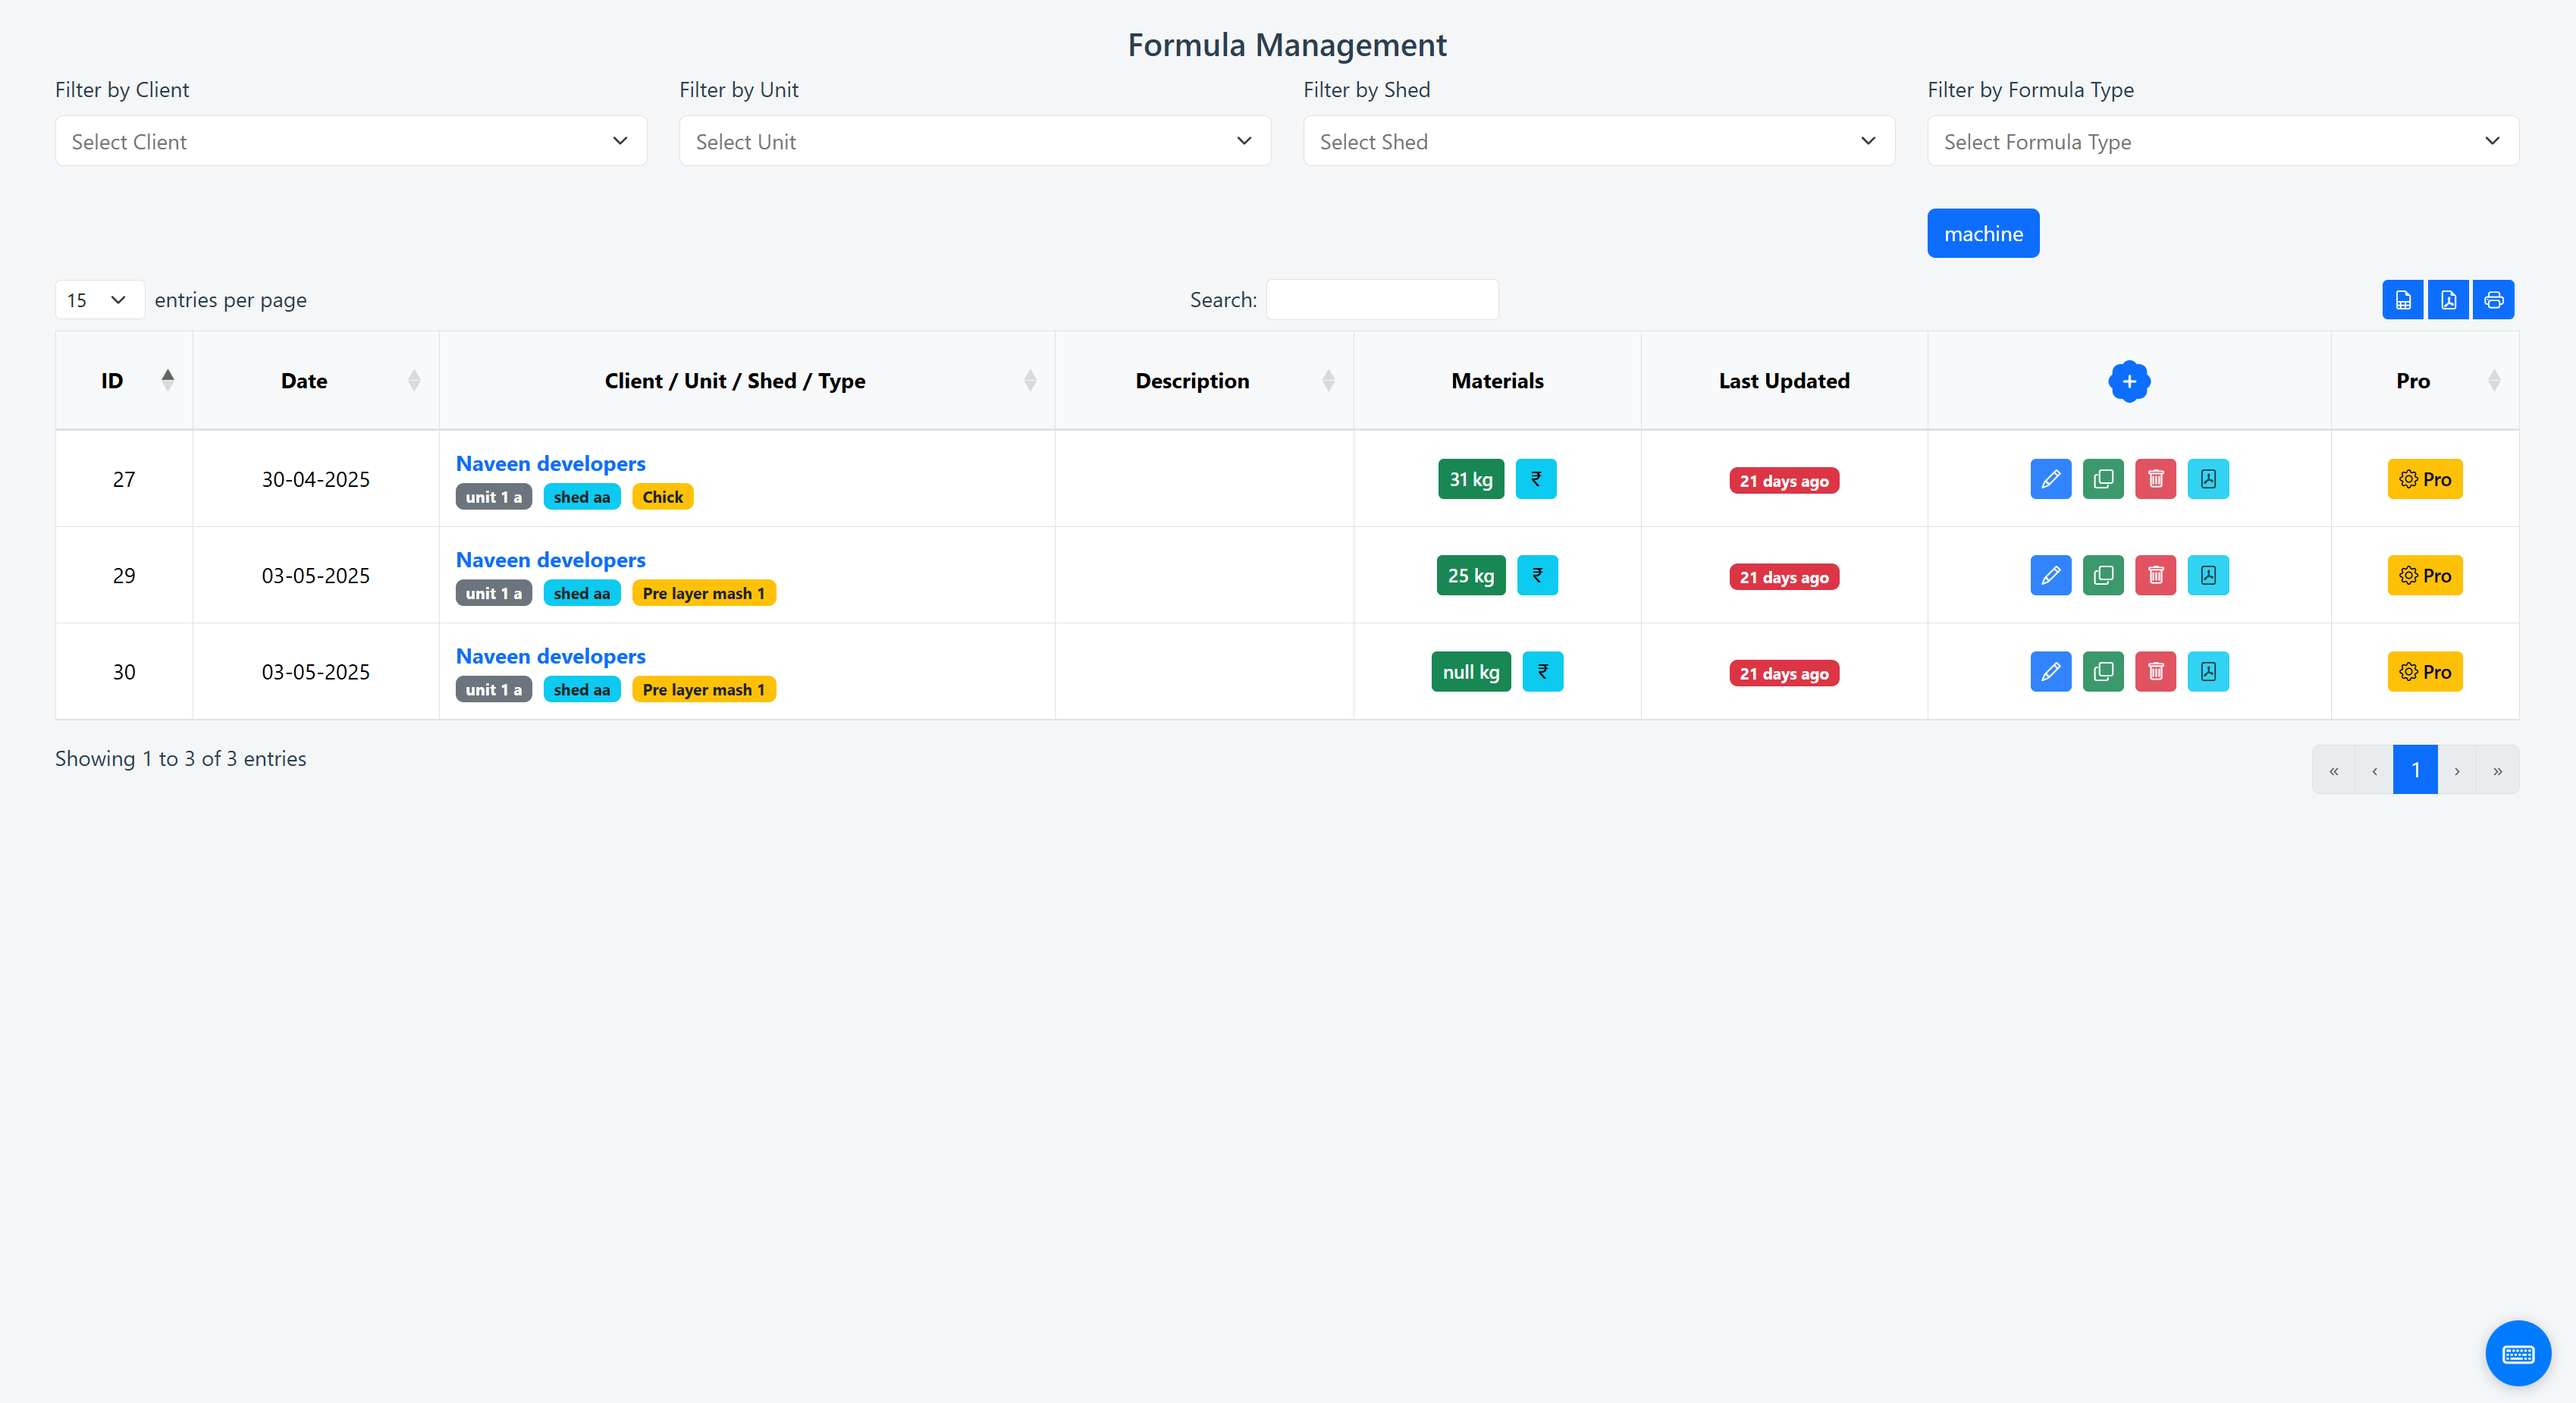
Task: Delete formula 30 with the trash icon
Action: 2156,671
